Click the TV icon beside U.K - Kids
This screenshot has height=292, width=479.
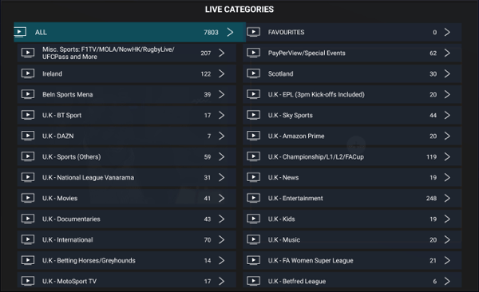coord(254,219)
